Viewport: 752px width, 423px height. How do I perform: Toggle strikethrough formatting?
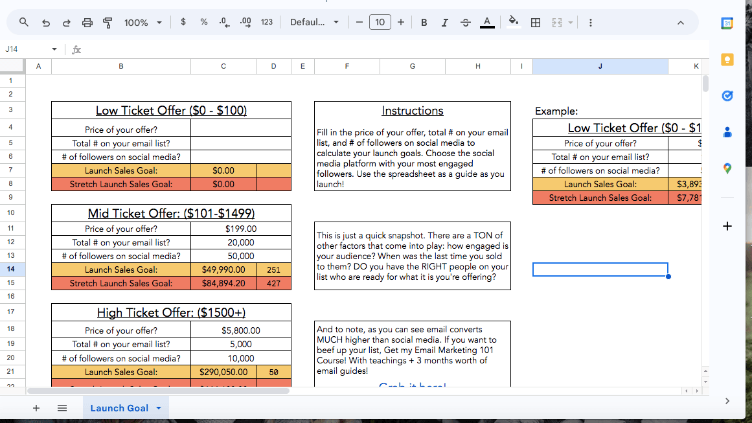pos(465,23)
